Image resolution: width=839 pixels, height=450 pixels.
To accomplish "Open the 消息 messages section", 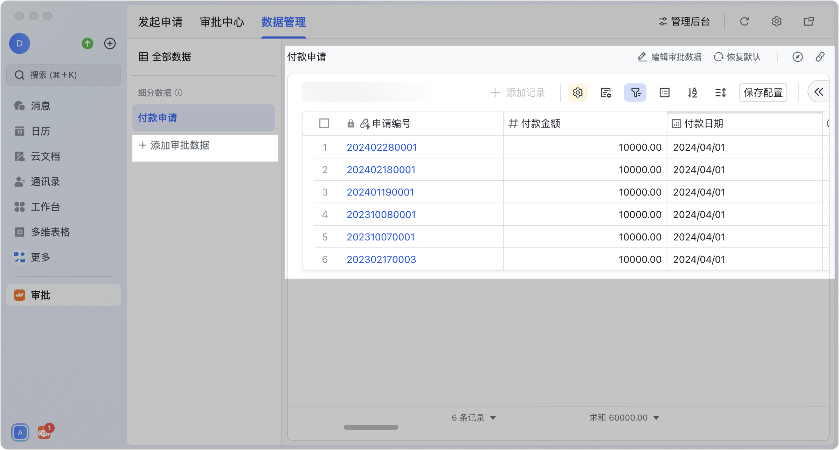I will (32, 105).
